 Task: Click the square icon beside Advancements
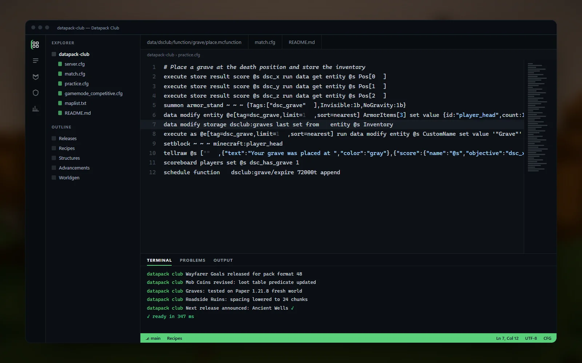coord(54,168)
